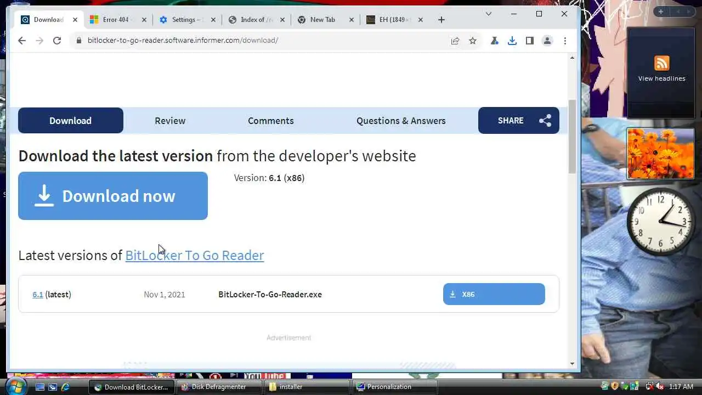
Task: Click the security shield tray icon
Action: coord(615,387)
